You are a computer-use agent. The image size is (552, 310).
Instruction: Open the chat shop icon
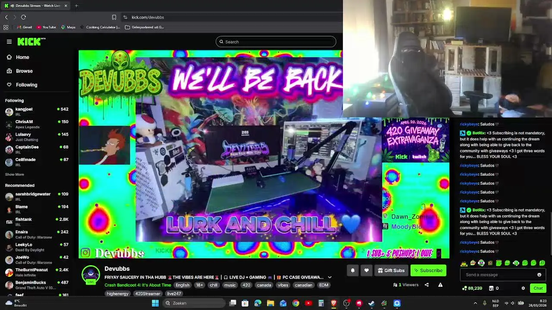(x=491, y=288)
